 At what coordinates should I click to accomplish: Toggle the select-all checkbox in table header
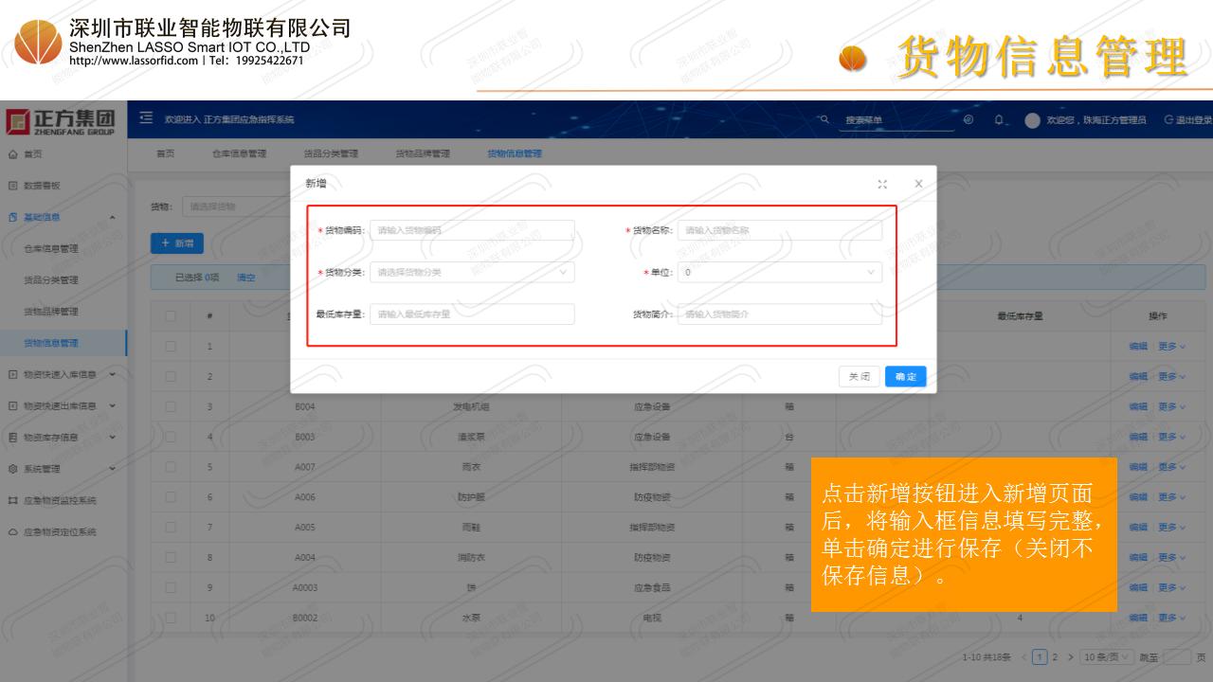pos(171,316)
